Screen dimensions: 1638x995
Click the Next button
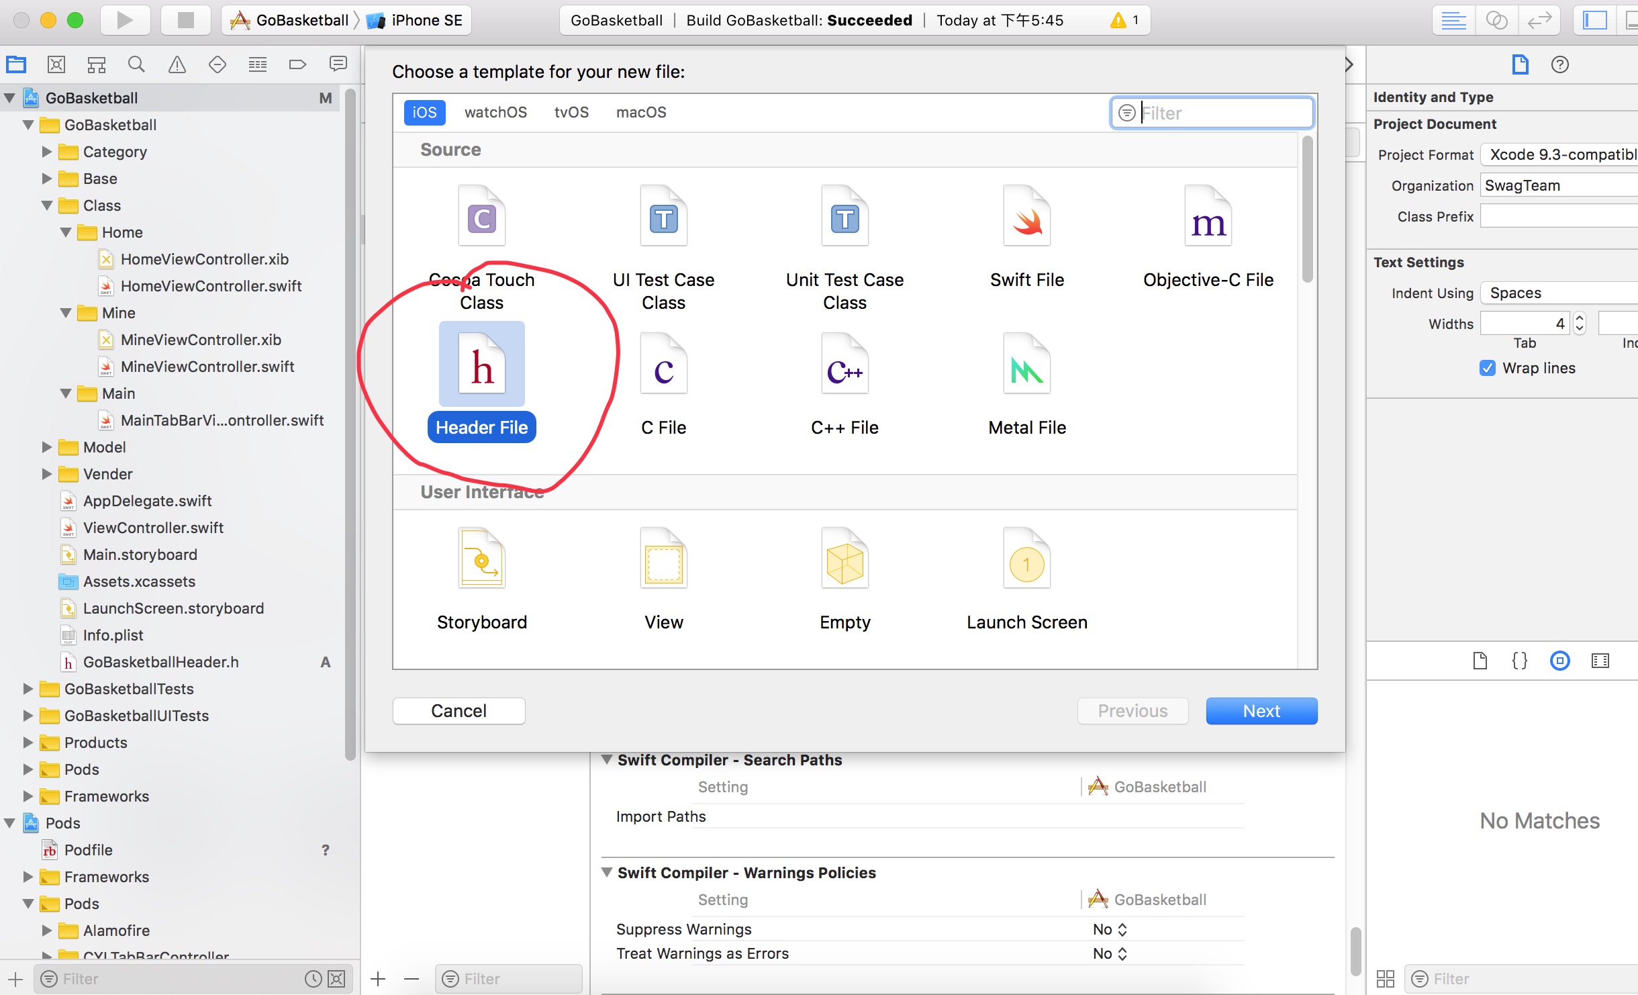[x=1261, y=711]
